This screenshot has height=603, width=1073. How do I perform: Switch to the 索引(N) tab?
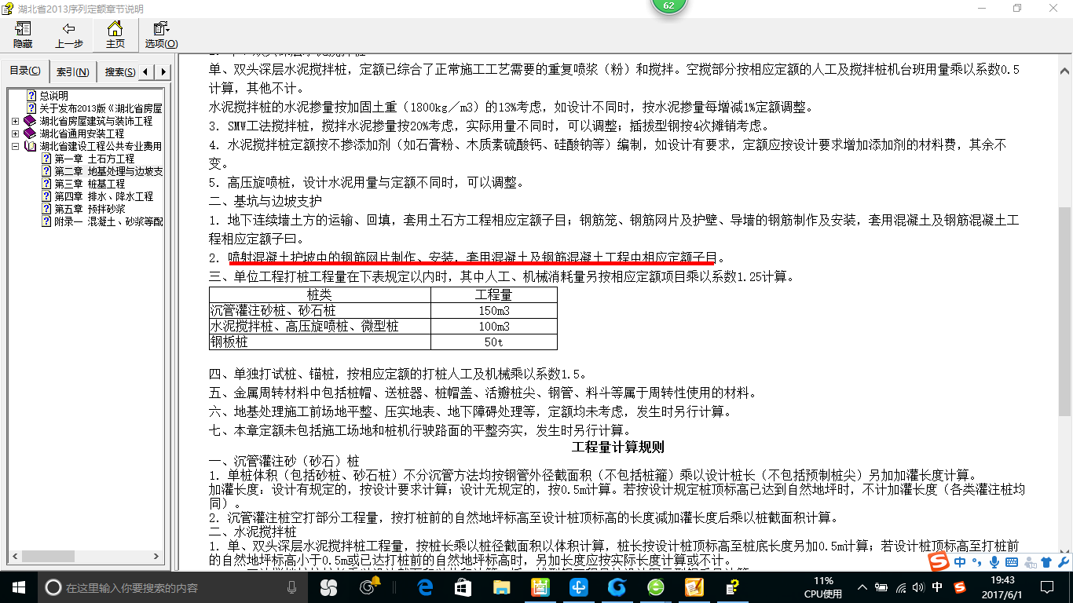point(73,71)
